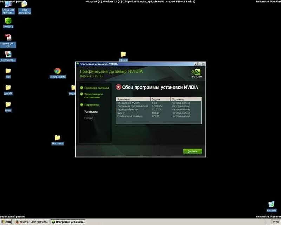Select the Обновления NVIDIA row

click(159, 103)
